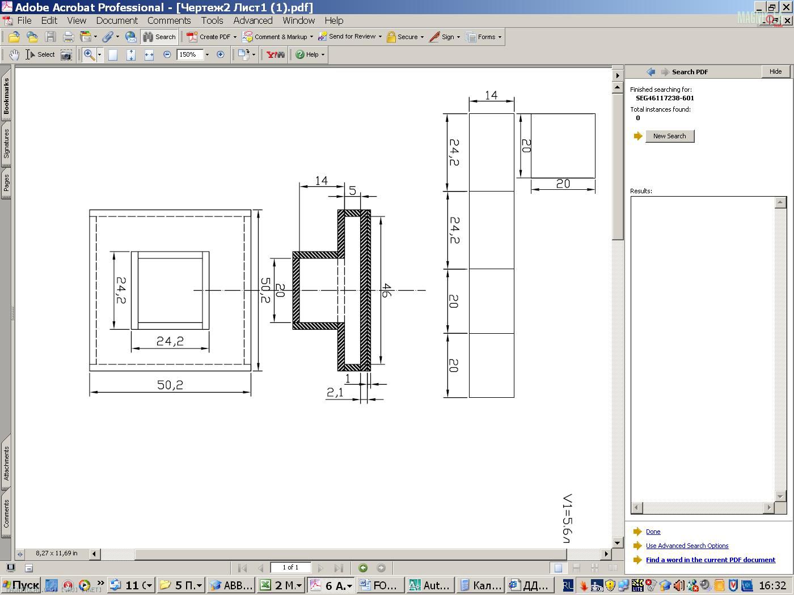Click the Actual Size page icon
This screenshot has height=595, width=794.
click(x=113, y=55)
